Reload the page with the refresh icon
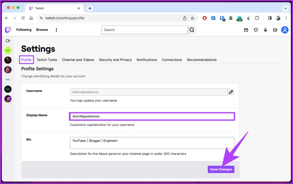 pyautogui.click(x=23, y=18)
